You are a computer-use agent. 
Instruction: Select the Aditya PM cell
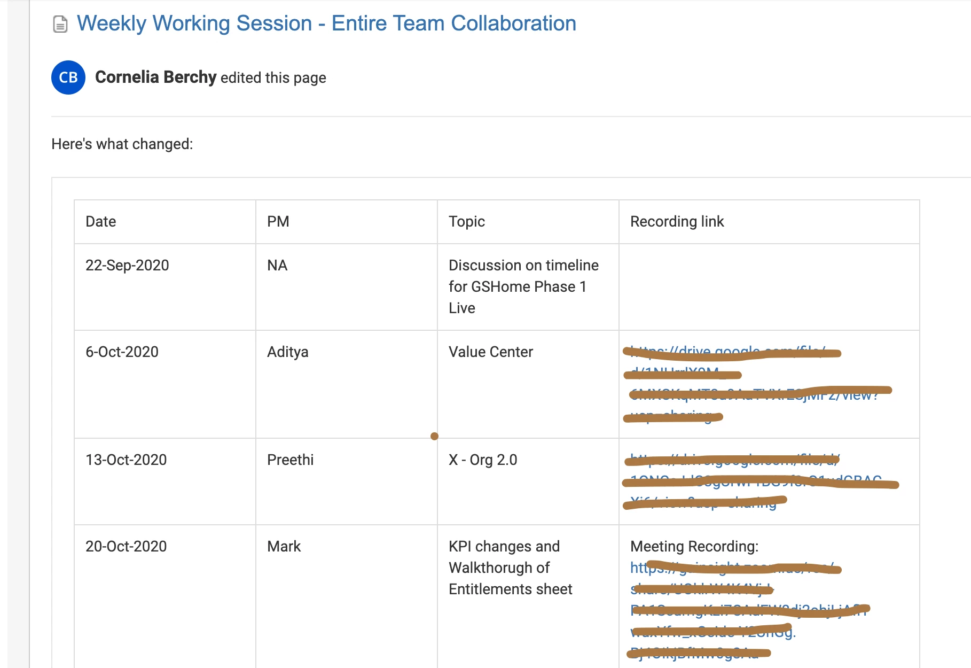(x=347, y=384)
